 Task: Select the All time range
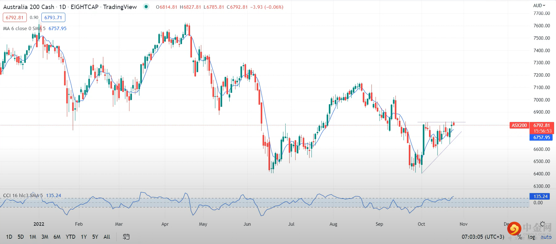(x=107, y=237)
